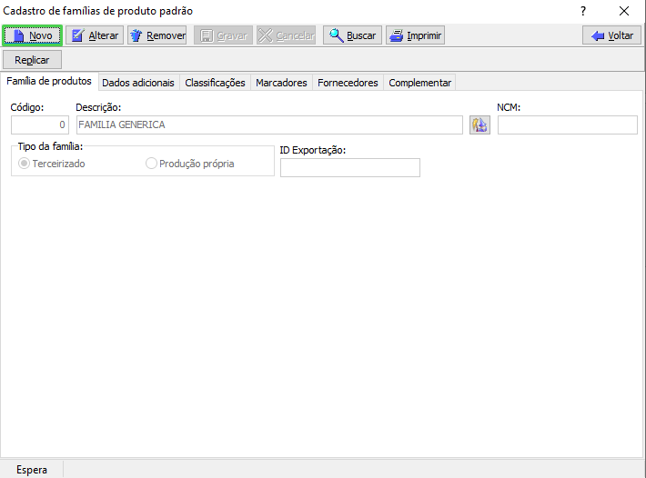Viewport: 646px width, 478px height.
Task: Click the Descrição field with FAMILIA GENERICA
Action: 269,124
